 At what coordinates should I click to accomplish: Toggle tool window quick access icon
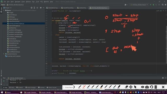click(1, 90)
